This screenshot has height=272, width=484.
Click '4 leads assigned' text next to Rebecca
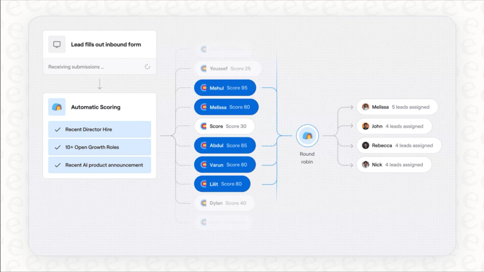[x=414, y=145]
